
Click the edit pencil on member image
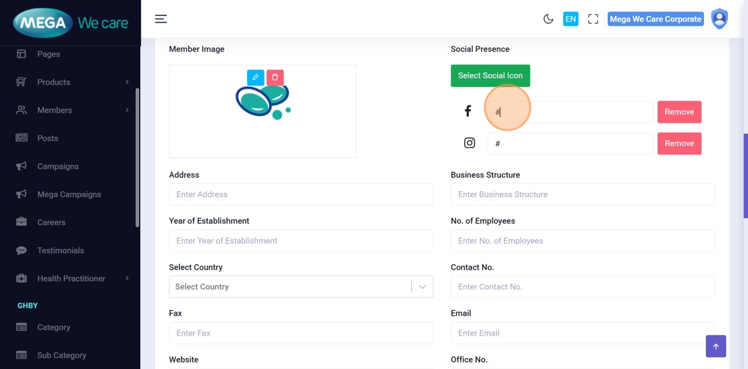[x=255, y=77]
